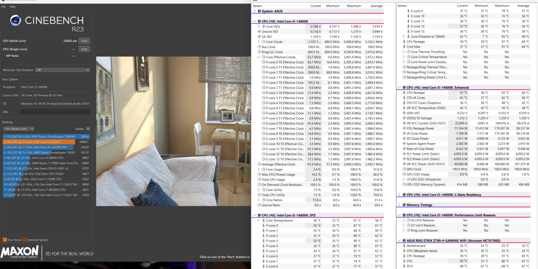Select the highlighted Core i5-14600K ranking entry
Screen dimensions: 538x269
click(x=46, y=142)
